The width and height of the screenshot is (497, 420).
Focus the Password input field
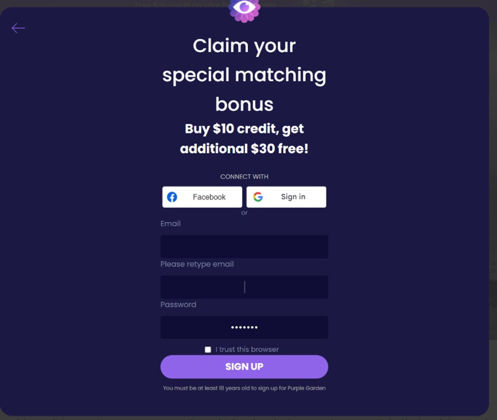[245, 327]
